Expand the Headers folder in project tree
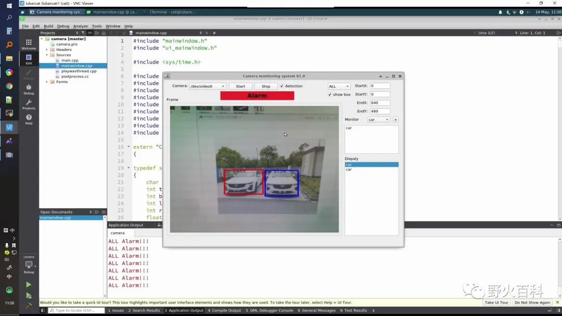The width and height of the screenshot is (562, 316). (x=47, y=49)
